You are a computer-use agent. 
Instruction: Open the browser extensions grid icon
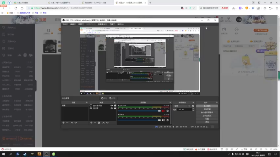[258, 8]
